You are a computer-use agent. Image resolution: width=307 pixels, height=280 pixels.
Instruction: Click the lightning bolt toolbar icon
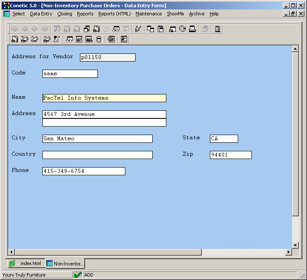tap(138, 29)
